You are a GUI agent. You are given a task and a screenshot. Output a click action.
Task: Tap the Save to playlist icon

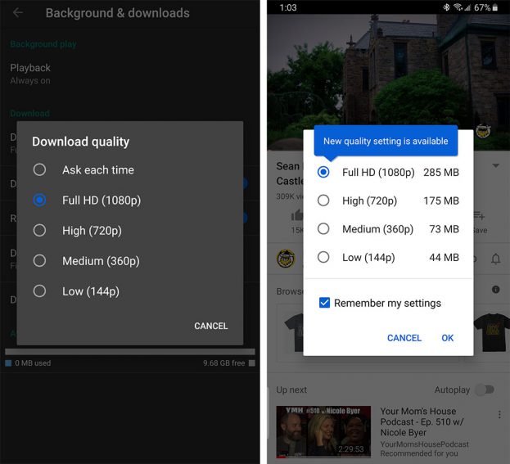click(x=479, y=217)
